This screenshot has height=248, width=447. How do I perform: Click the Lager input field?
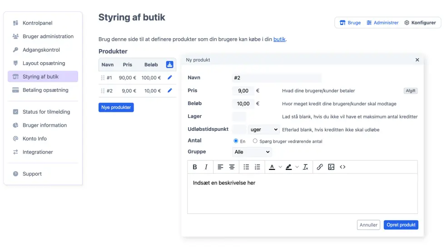tap(239, 117)
